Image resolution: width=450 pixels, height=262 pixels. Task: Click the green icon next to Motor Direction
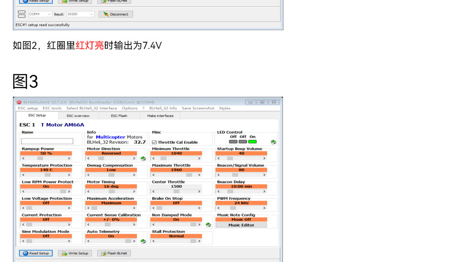click(x=143, y=159)
